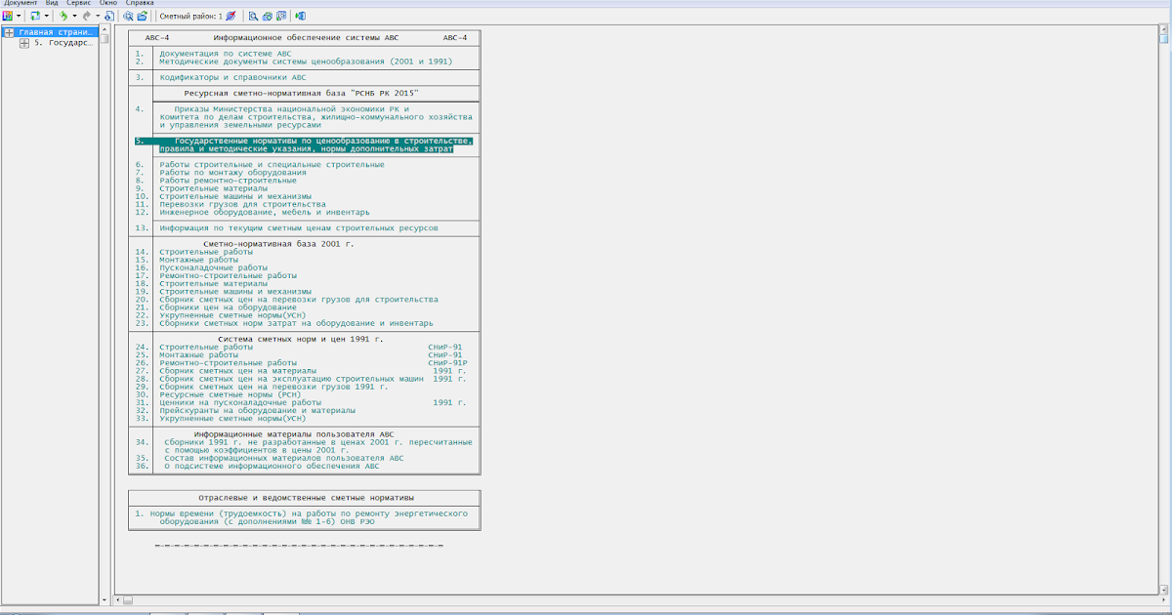Viewport: 1172px width, 615px height.
Task: Open the dropdown beside the refresh icon
Action: [47, 17]
